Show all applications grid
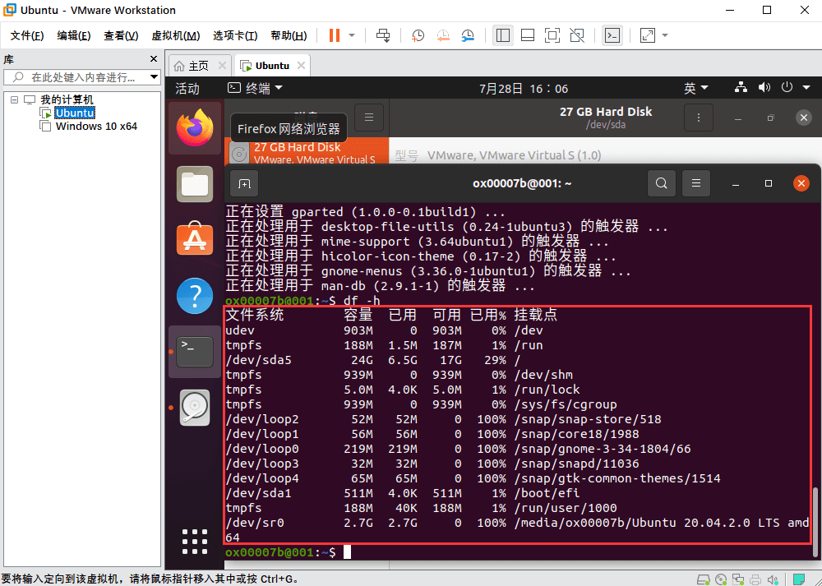The width and height of the screenshot is (822, 586). [195, 542]
